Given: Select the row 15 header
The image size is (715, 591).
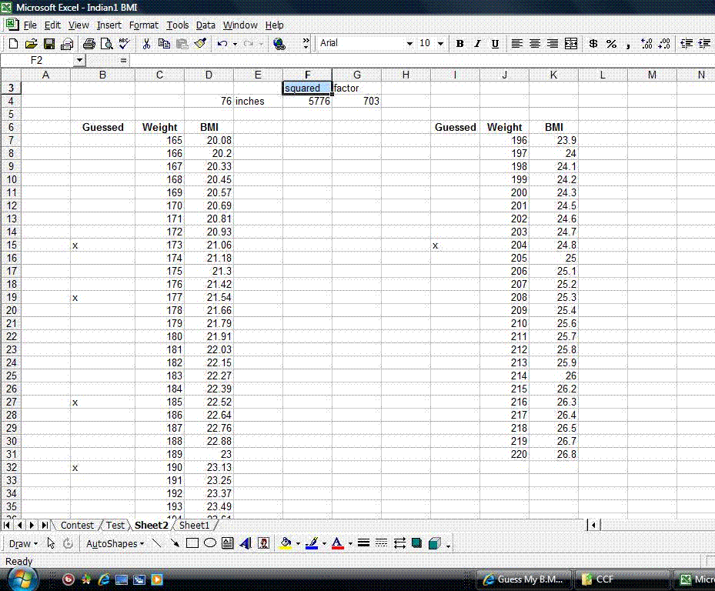Looking at the screenshot, I should 11,245.
